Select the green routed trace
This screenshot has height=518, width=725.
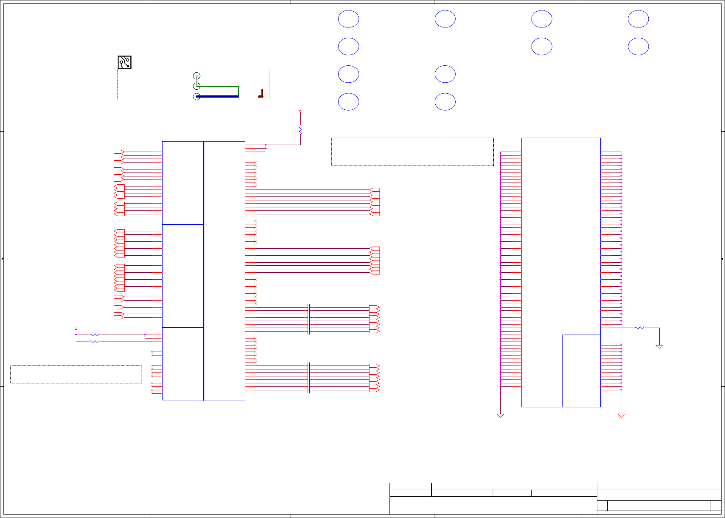(x=217, y=86)
